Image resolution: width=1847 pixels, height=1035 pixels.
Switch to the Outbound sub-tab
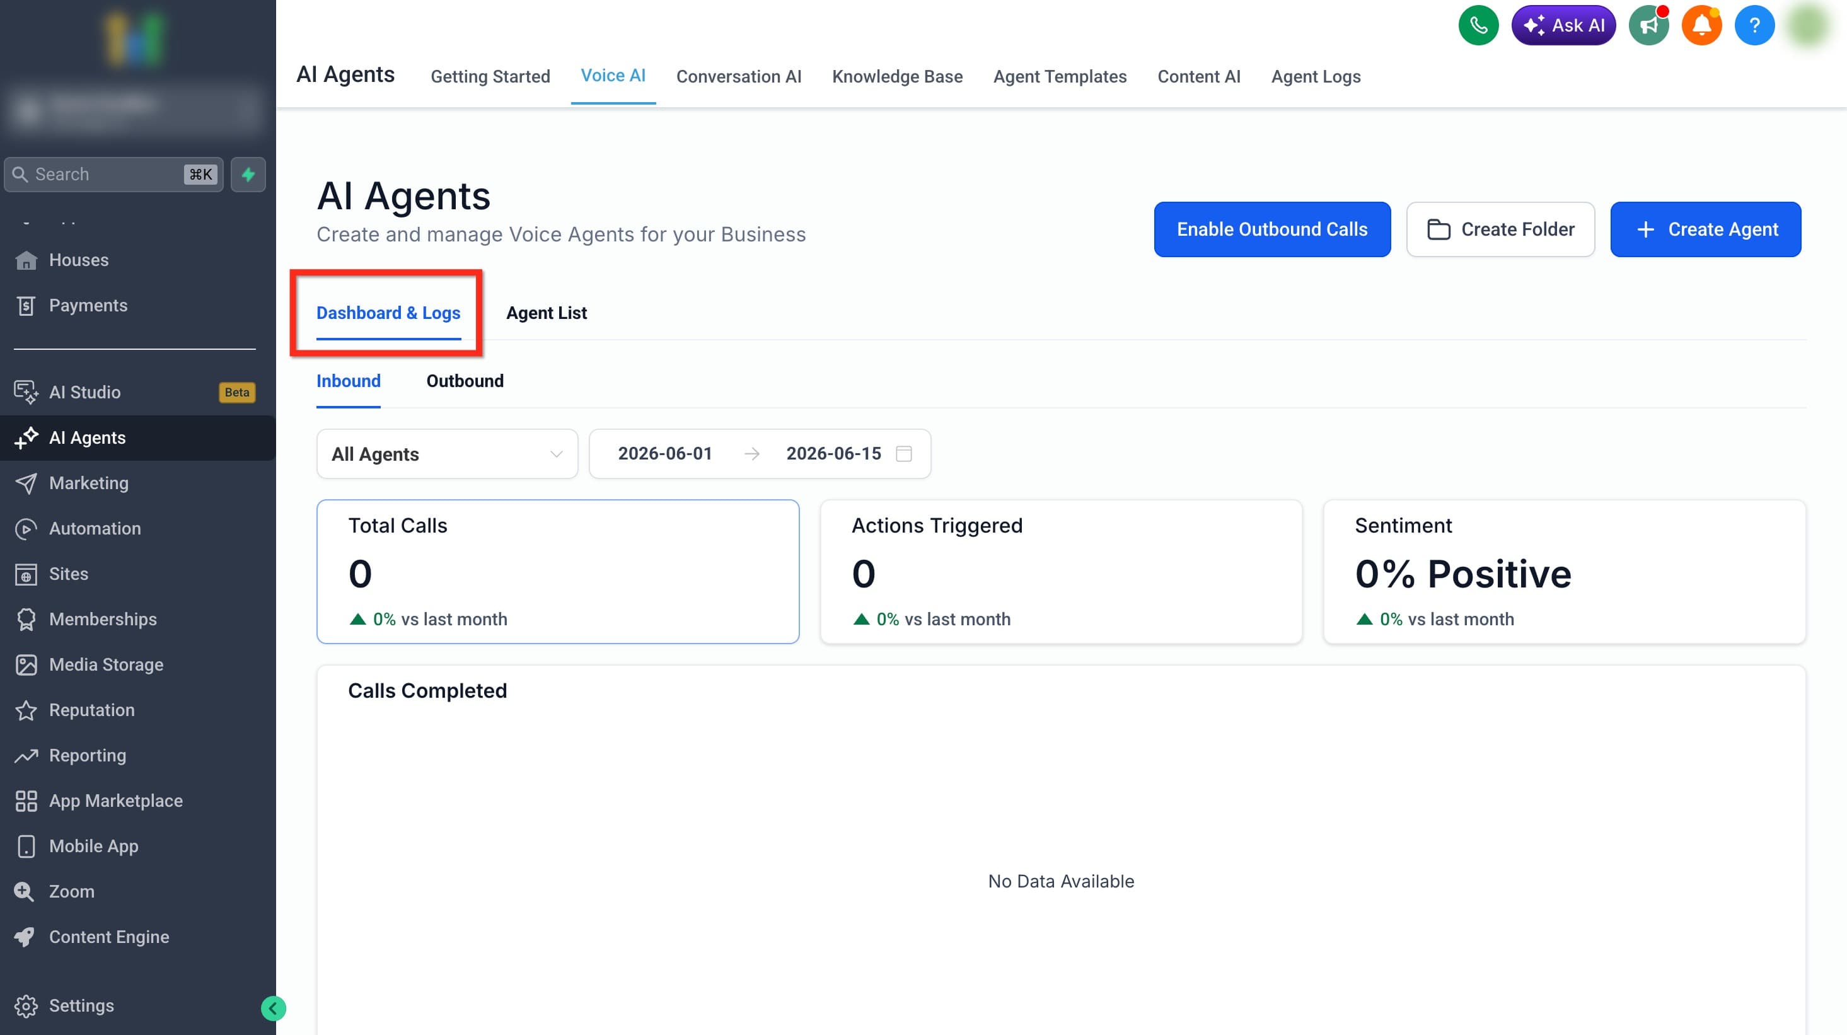pos(465,381)
